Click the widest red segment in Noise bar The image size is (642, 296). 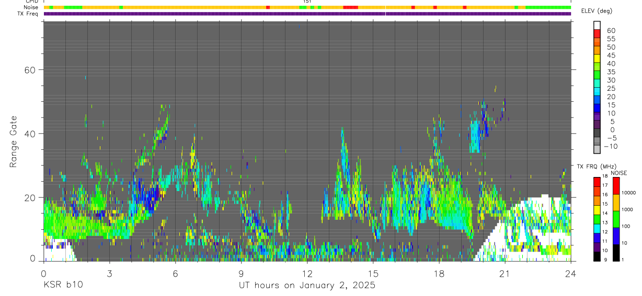coord(350,7)
